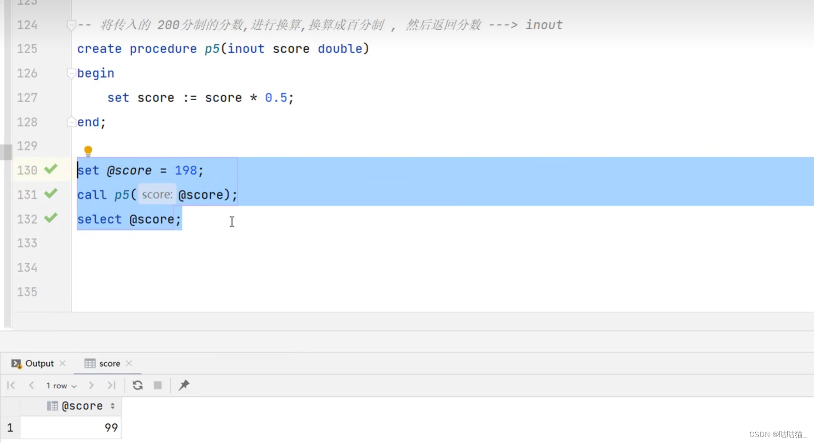Select the result cell with value 99
This screenshot has width=814, height=443.
pos(71,428)
